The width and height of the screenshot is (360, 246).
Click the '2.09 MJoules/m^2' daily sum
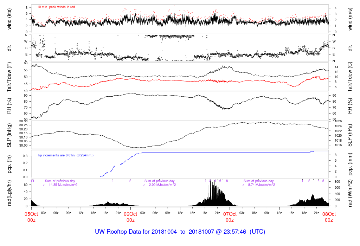(162, 185)
